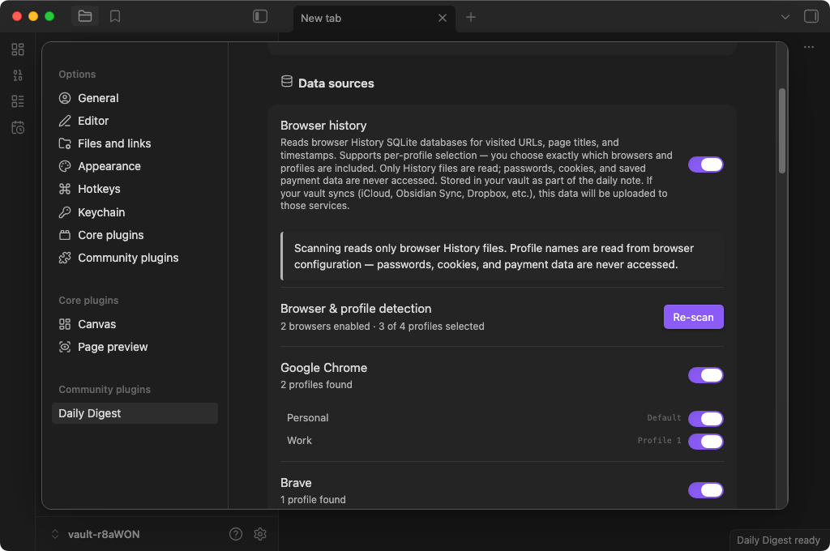Click the 'Profile 1' label
The height and width of the screenshot is (551, 830).
[x=659, y=440]
